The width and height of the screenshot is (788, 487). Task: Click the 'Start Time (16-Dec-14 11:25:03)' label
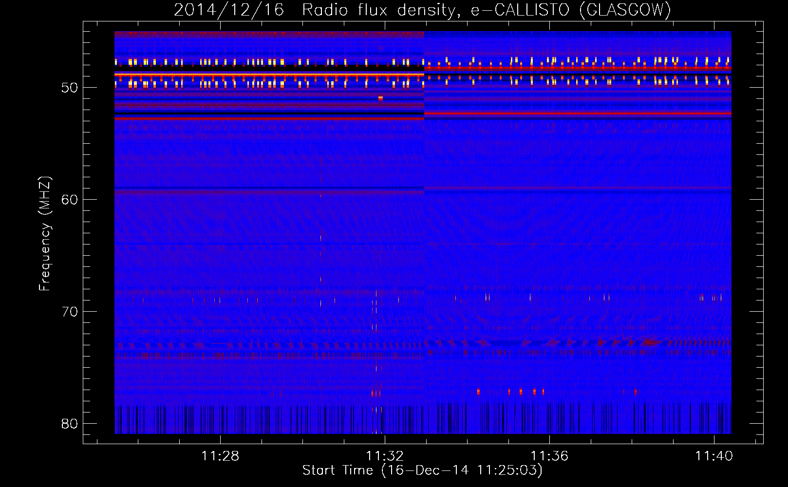click(x=422, y=470)
